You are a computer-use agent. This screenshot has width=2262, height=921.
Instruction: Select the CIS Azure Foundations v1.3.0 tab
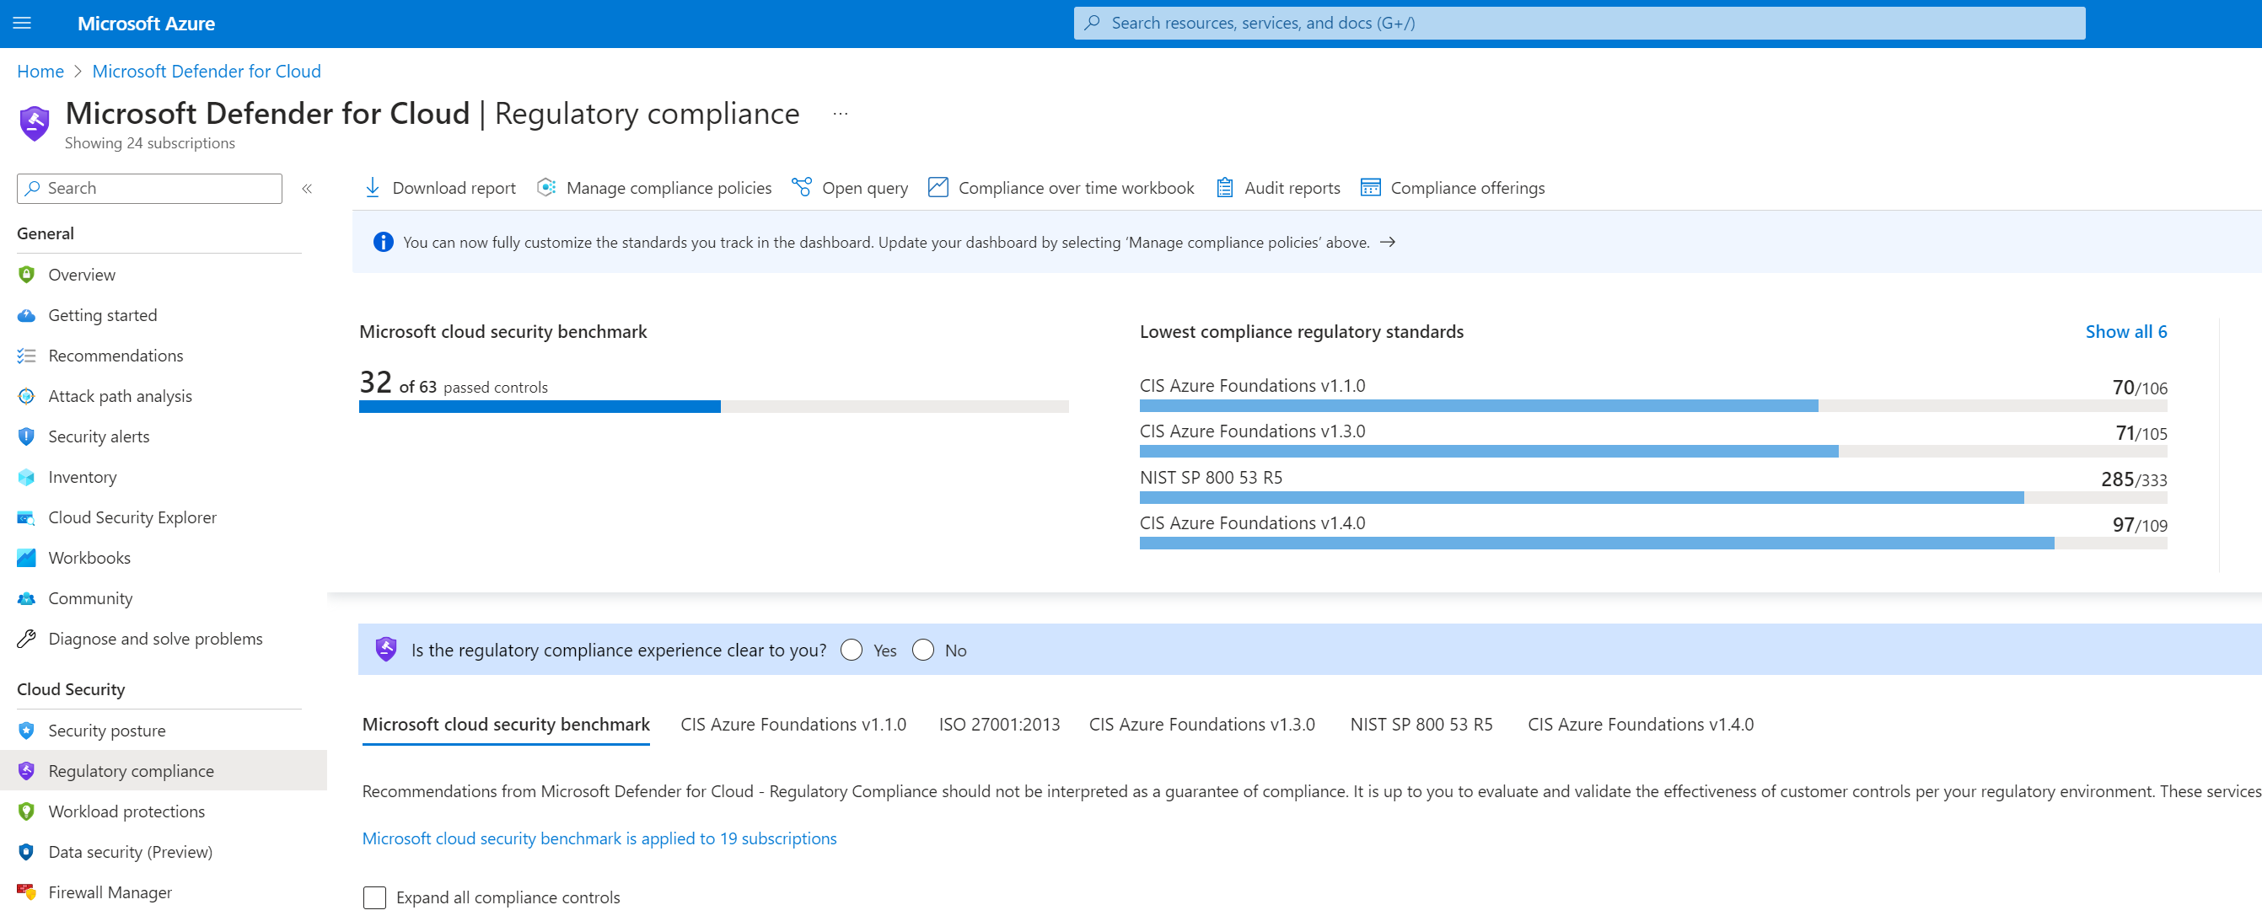tap(1202, 725)
